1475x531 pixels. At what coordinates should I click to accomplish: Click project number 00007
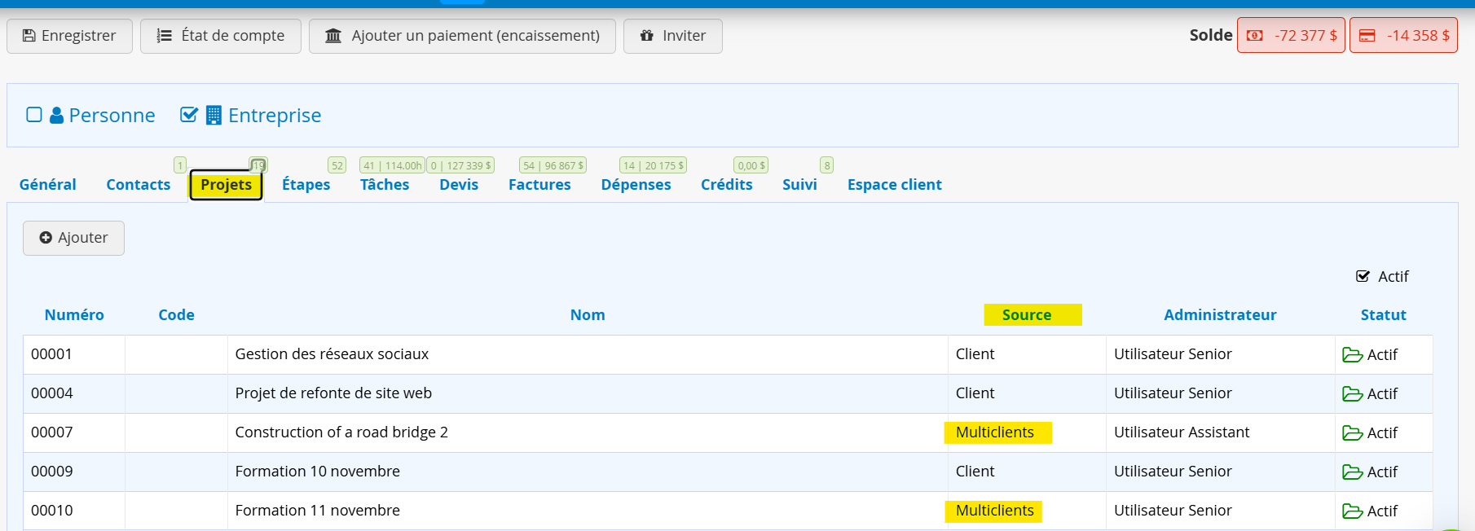tap(52, 432)
